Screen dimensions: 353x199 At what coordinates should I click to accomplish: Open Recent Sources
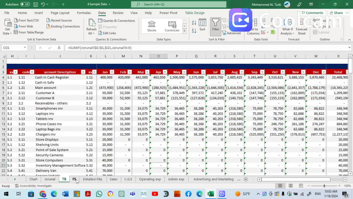click(x=59, y=20)
